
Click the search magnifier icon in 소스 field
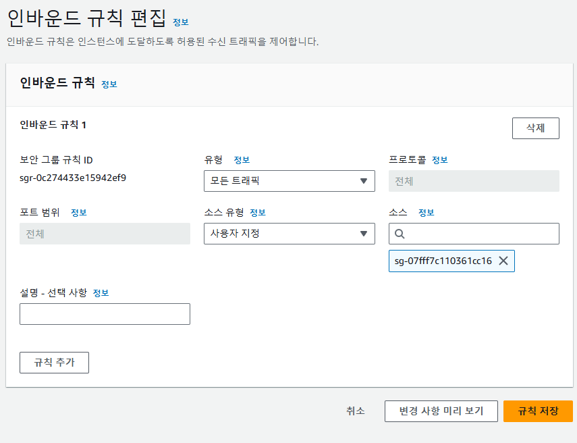point(400,234)
